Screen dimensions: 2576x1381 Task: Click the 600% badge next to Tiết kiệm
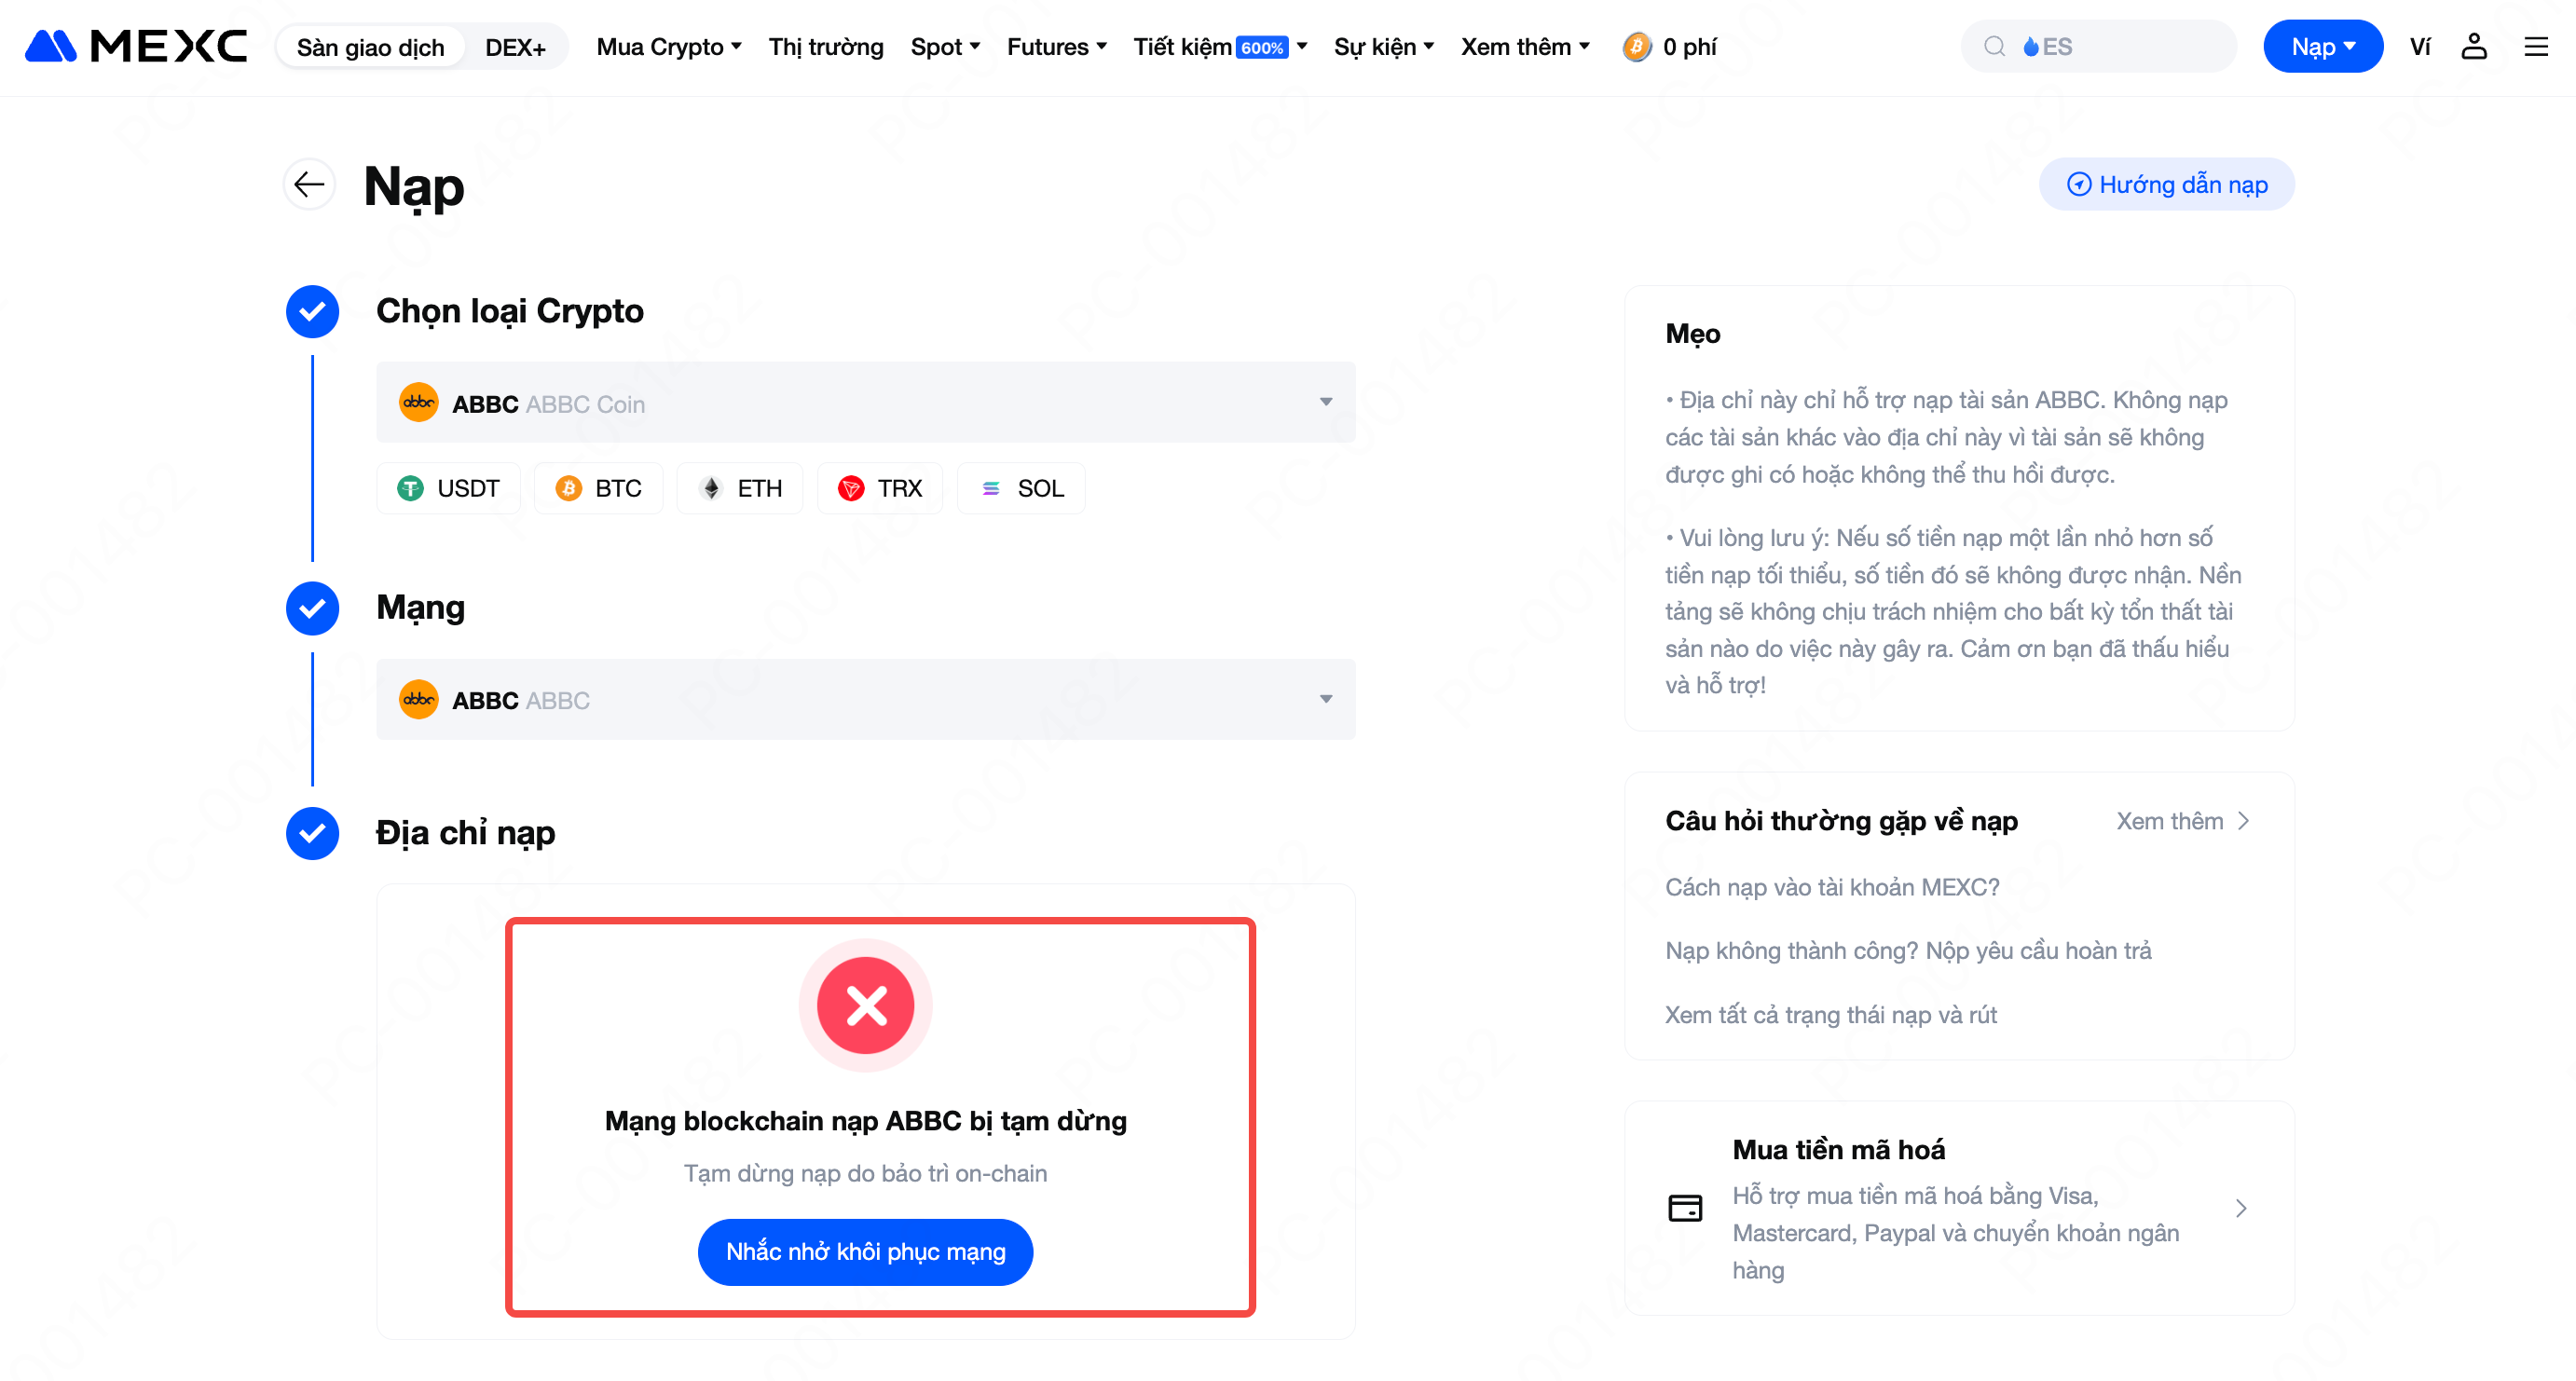pyautogui.click(x=1262, y=47)
